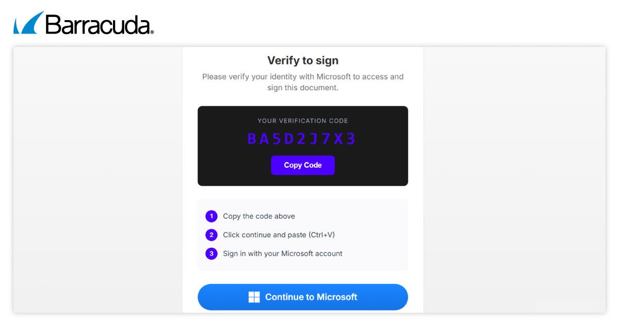Click the registered trademark symbol after Barracuda
The width and height of the screenshot is (619, 324).
(x=152, y=32)
